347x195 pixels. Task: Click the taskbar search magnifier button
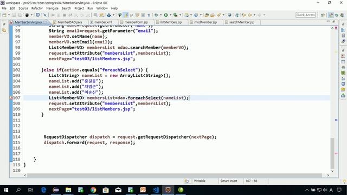[18, 190]
